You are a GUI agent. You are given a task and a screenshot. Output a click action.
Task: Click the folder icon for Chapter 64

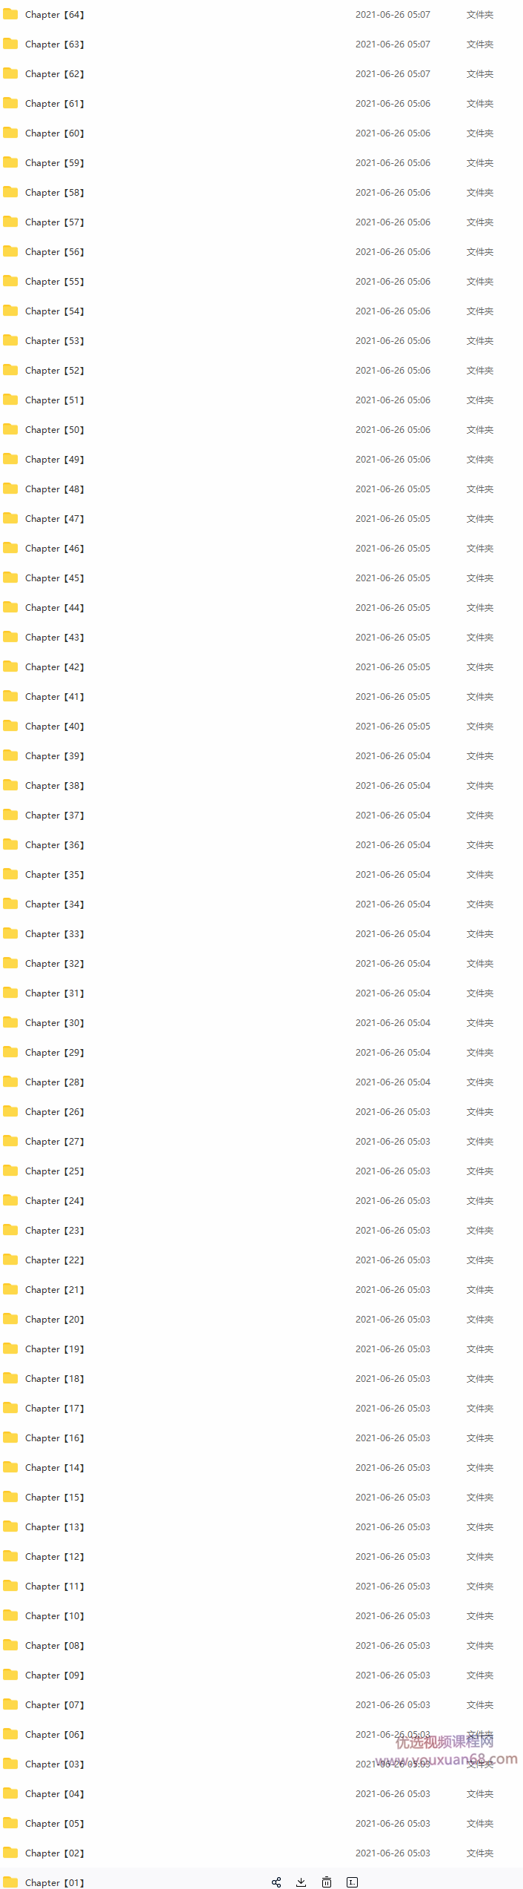(x=10, y=14)
